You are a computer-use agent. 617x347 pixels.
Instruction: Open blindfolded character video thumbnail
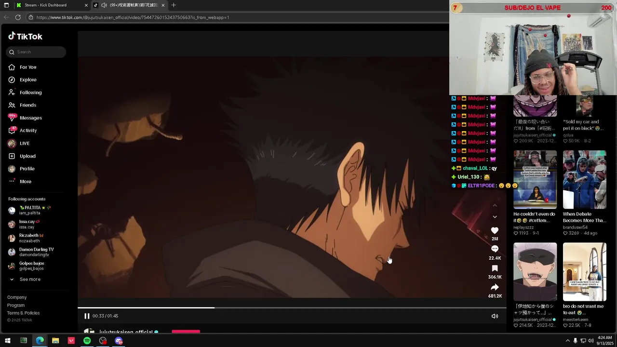click(535, 271)
